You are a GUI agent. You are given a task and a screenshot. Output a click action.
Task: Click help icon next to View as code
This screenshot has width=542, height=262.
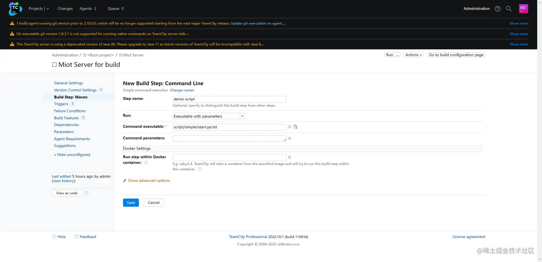pos(86,193)
